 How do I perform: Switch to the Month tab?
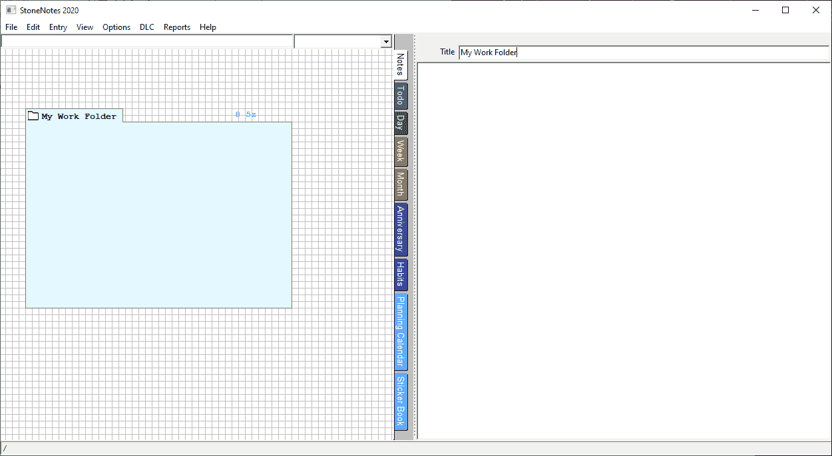coord(401,184)
